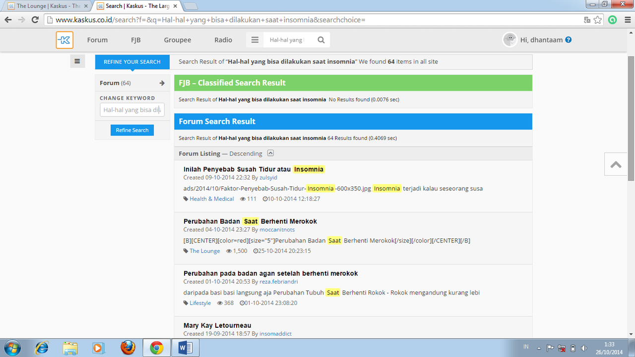Open thread Inilah Penyebab Susah Tidur atau Insomnia
The height and width of the screenshot is (357, 635).
pyautogui.click(x=254, y=170)
